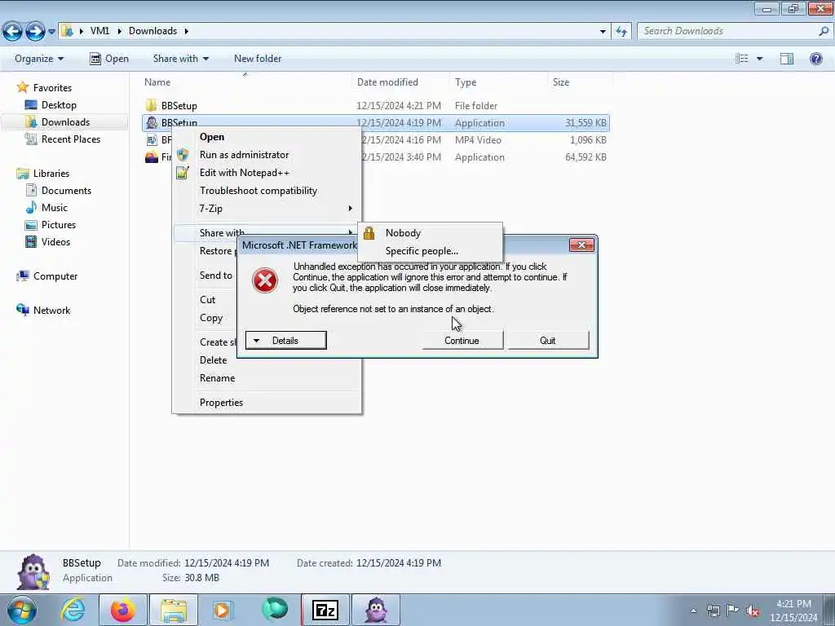Image resolution: width=835 pixels, height=626 pixels.
Task: Click the 64,592 KB application file icon
Action: (x=151, y=157)
